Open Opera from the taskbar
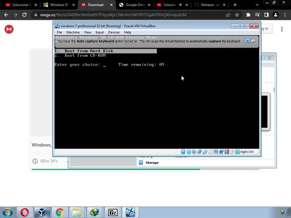The image size is (291, 218). coord(25,212)
